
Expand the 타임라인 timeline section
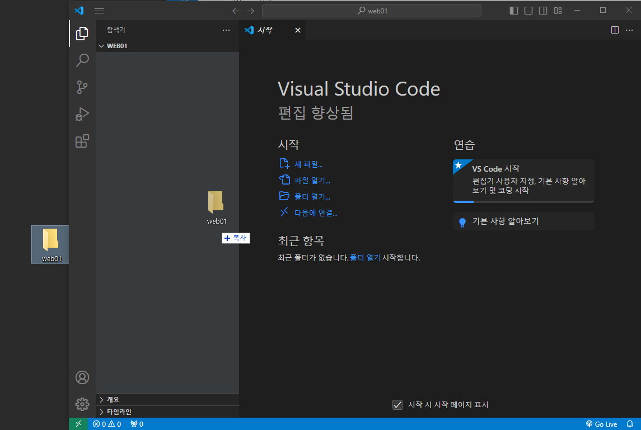(x=167, y=412)
